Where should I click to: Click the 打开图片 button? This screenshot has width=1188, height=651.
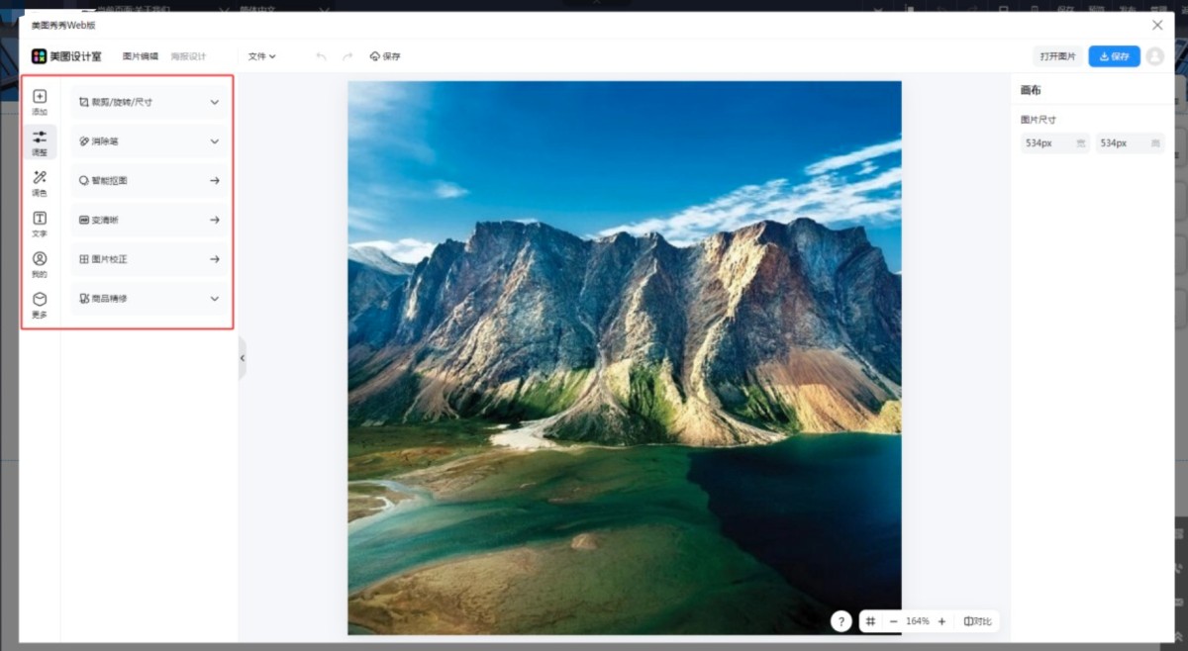click(1057, 56)
